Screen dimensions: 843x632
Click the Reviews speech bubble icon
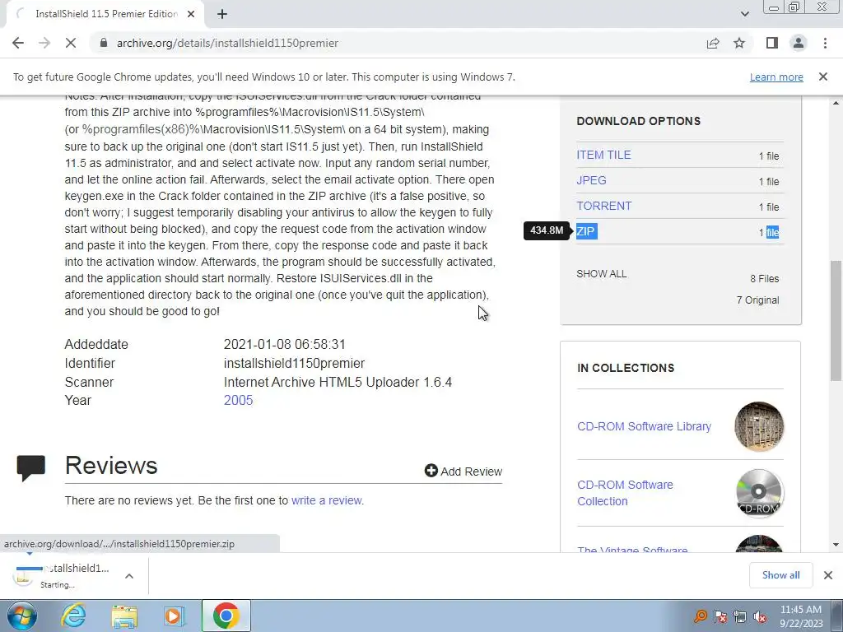31,467
